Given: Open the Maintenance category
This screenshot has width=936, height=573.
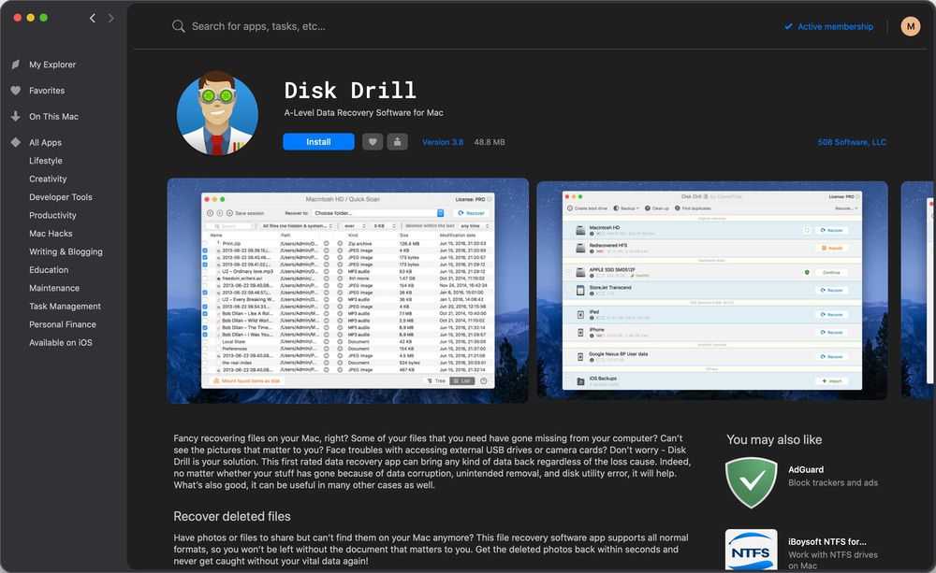Looking at the screenshot, I should point(54,288).
